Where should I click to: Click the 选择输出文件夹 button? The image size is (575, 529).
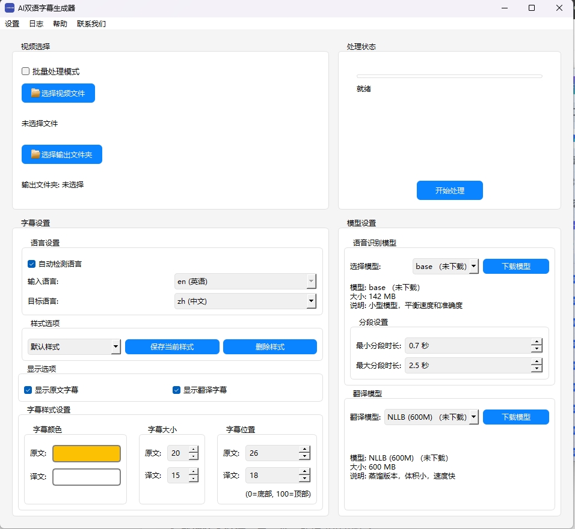point(62,154)
